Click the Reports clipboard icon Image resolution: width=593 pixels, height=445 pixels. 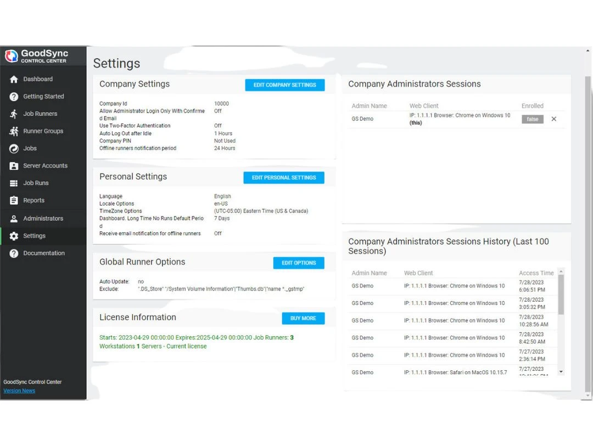[x=14, y=201]
